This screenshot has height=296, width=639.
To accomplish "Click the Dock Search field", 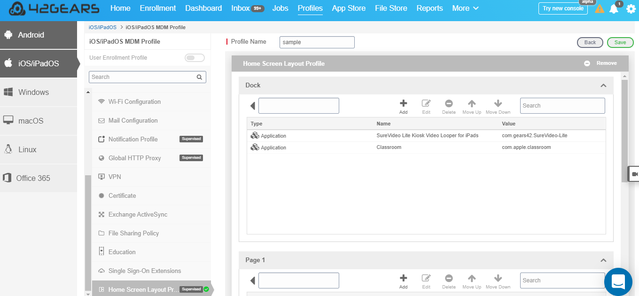I will [562, 106].
